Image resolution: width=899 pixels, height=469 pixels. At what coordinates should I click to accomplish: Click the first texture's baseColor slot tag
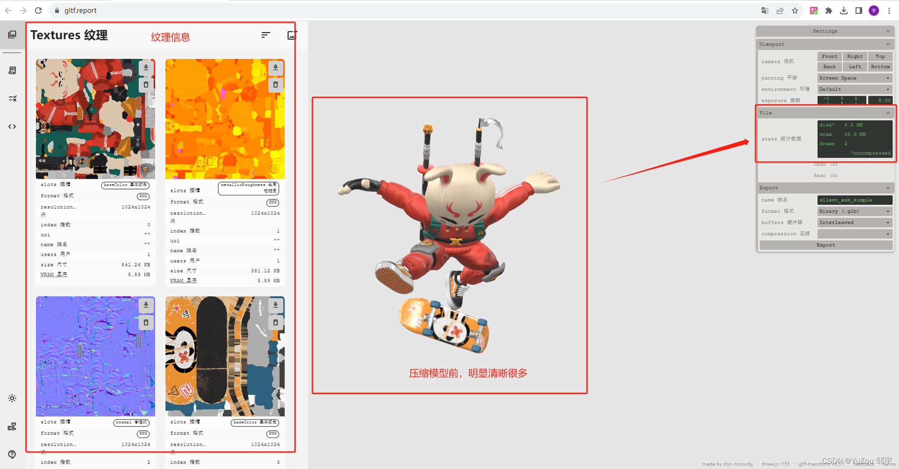pyautogui.click(x=125, y=185)
